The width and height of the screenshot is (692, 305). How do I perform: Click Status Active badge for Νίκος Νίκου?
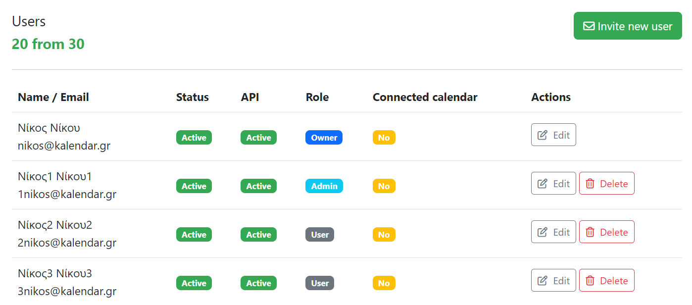point(194,138)
